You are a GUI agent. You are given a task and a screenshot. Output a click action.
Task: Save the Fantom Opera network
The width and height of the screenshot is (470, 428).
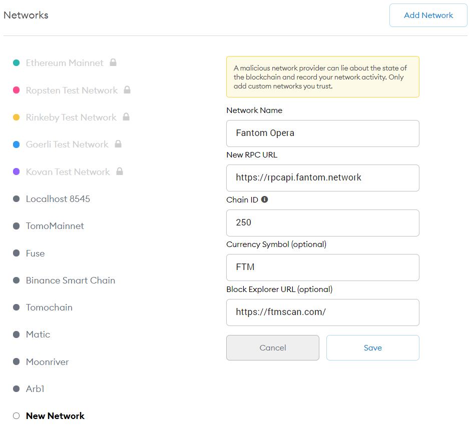click(372, 348)
